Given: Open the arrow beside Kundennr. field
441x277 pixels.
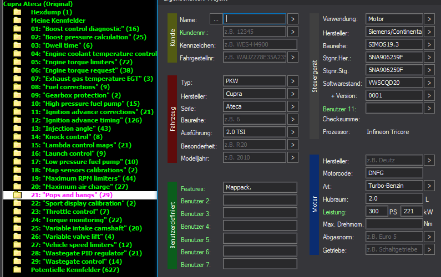Looking at the screenshot, I should click(x=293, y=32).
